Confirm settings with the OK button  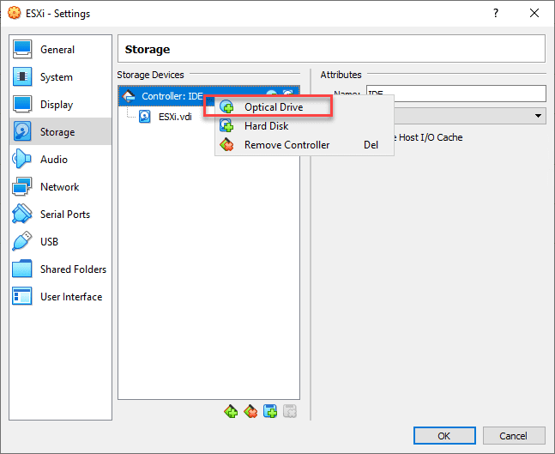pos(444,436)
